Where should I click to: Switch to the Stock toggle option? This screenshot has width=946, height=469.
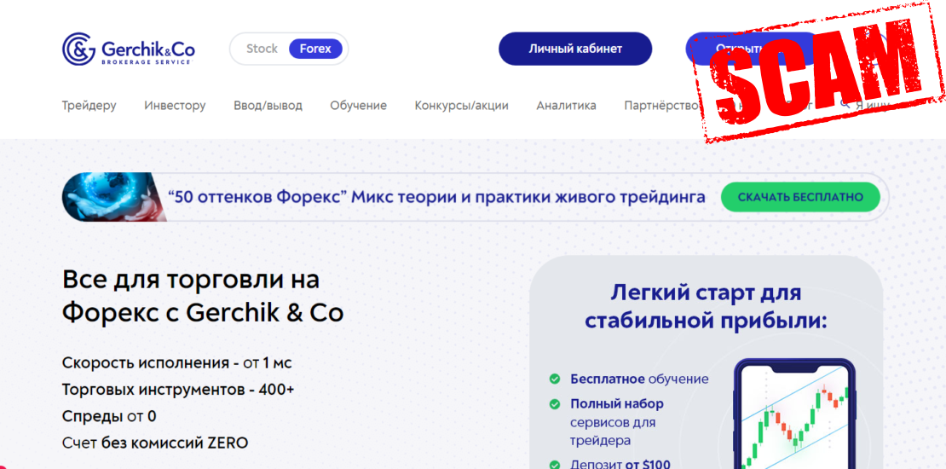coord(262,49)
